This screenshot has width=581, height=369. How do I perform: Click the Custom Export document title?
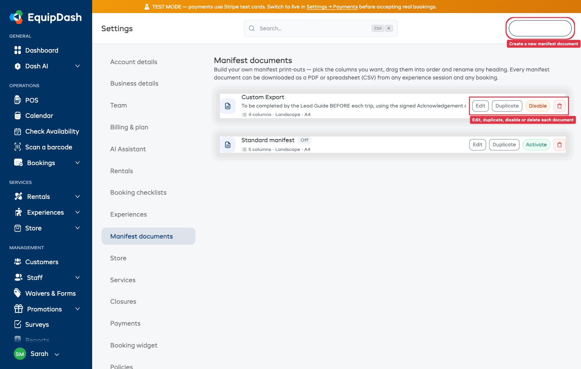click(263, 97)
